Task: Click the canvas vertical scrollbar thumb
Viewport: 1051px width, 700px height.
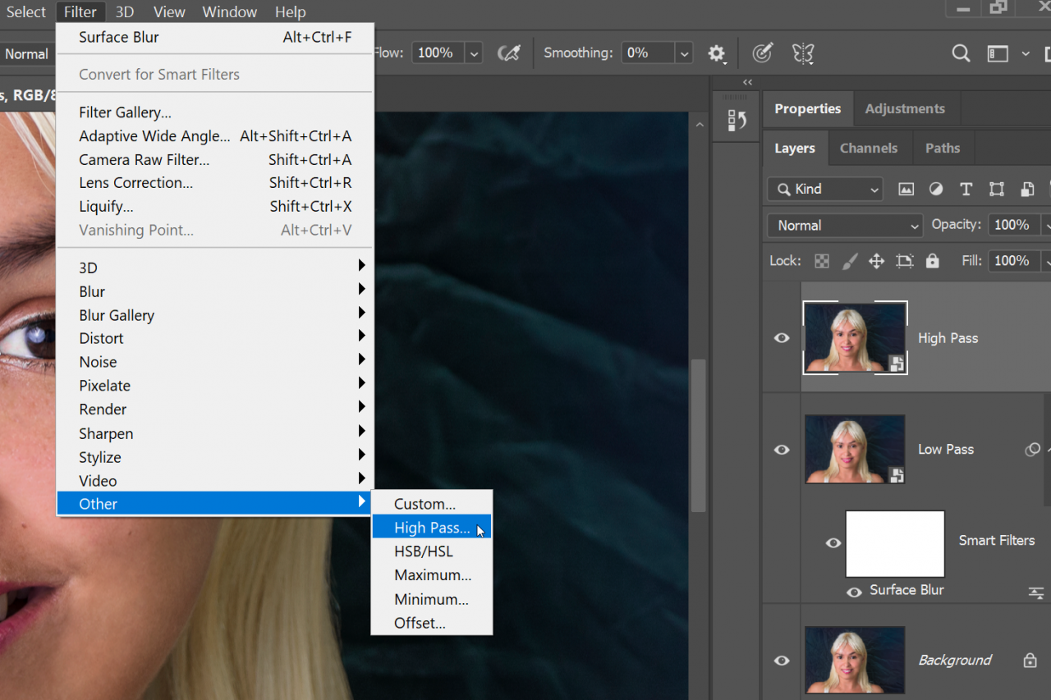Action: tap(699, 435)
